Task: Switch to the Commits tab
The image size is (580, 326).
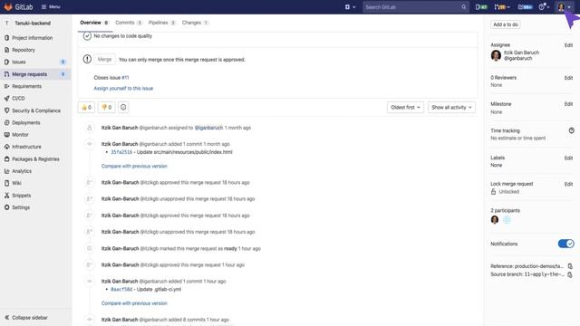Action: click(129, 23)
